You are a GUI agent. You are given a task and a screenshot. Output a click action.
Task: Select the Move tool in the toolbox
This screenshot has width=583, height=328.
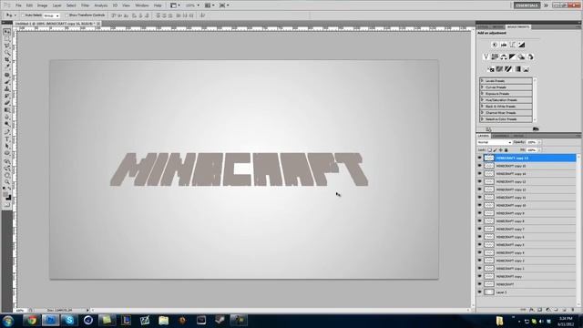[6, 33]
